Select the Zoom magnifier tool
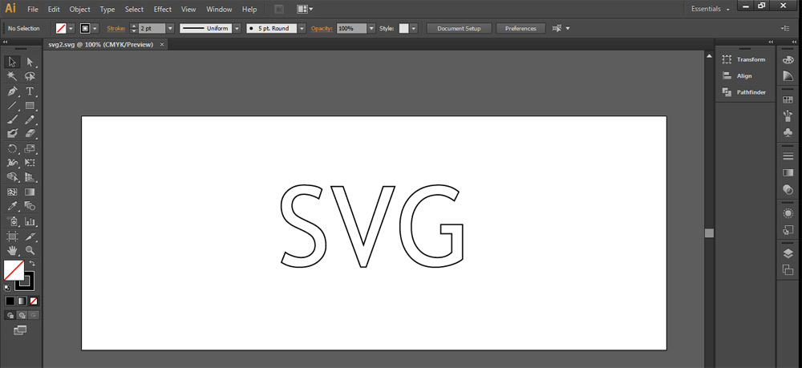Viewport: 802px width, 368px height. click(30, 250)
